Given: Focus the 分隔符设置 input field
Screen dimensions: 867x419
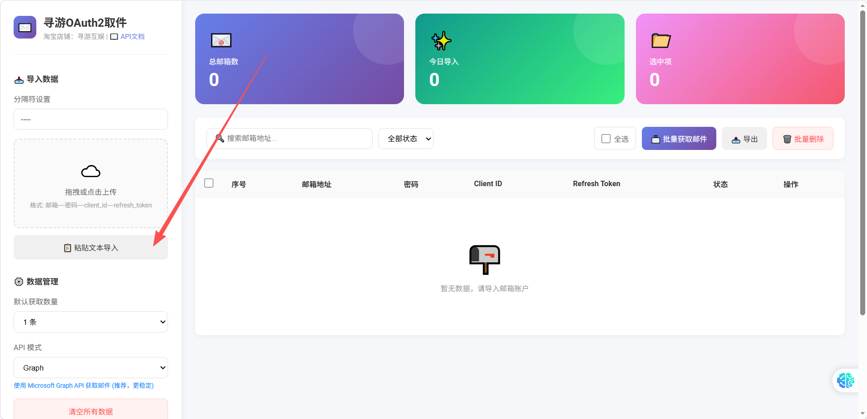Looking at the screenshot, I should (x=91, y=119).
